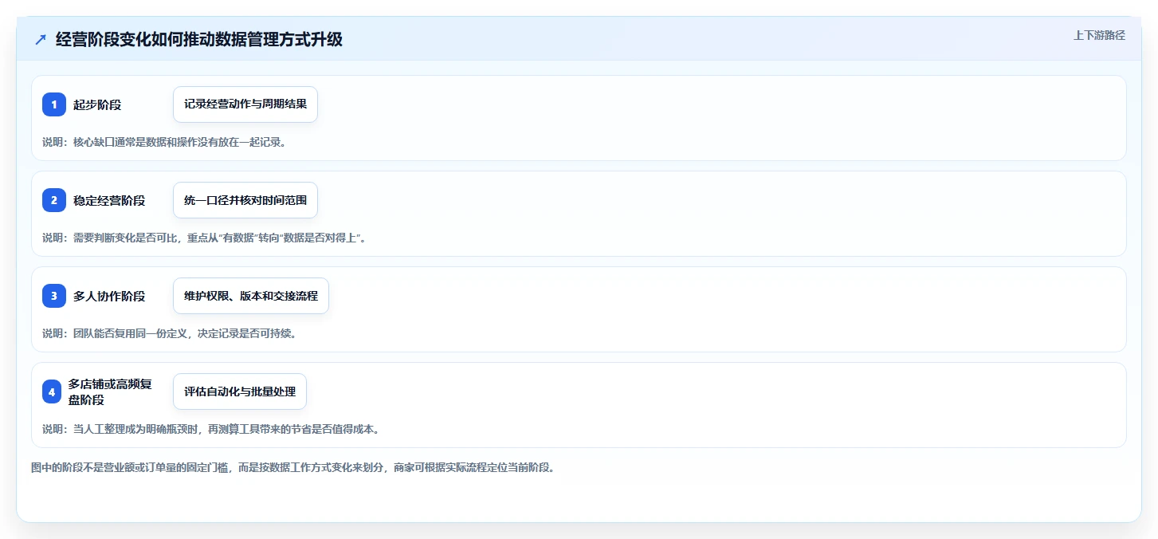Click the number 2 step badge

54,200
